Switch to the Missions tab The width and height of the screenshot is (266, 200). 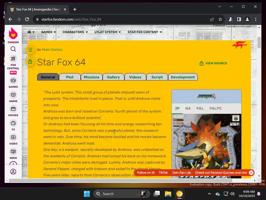tap(92, 77)
